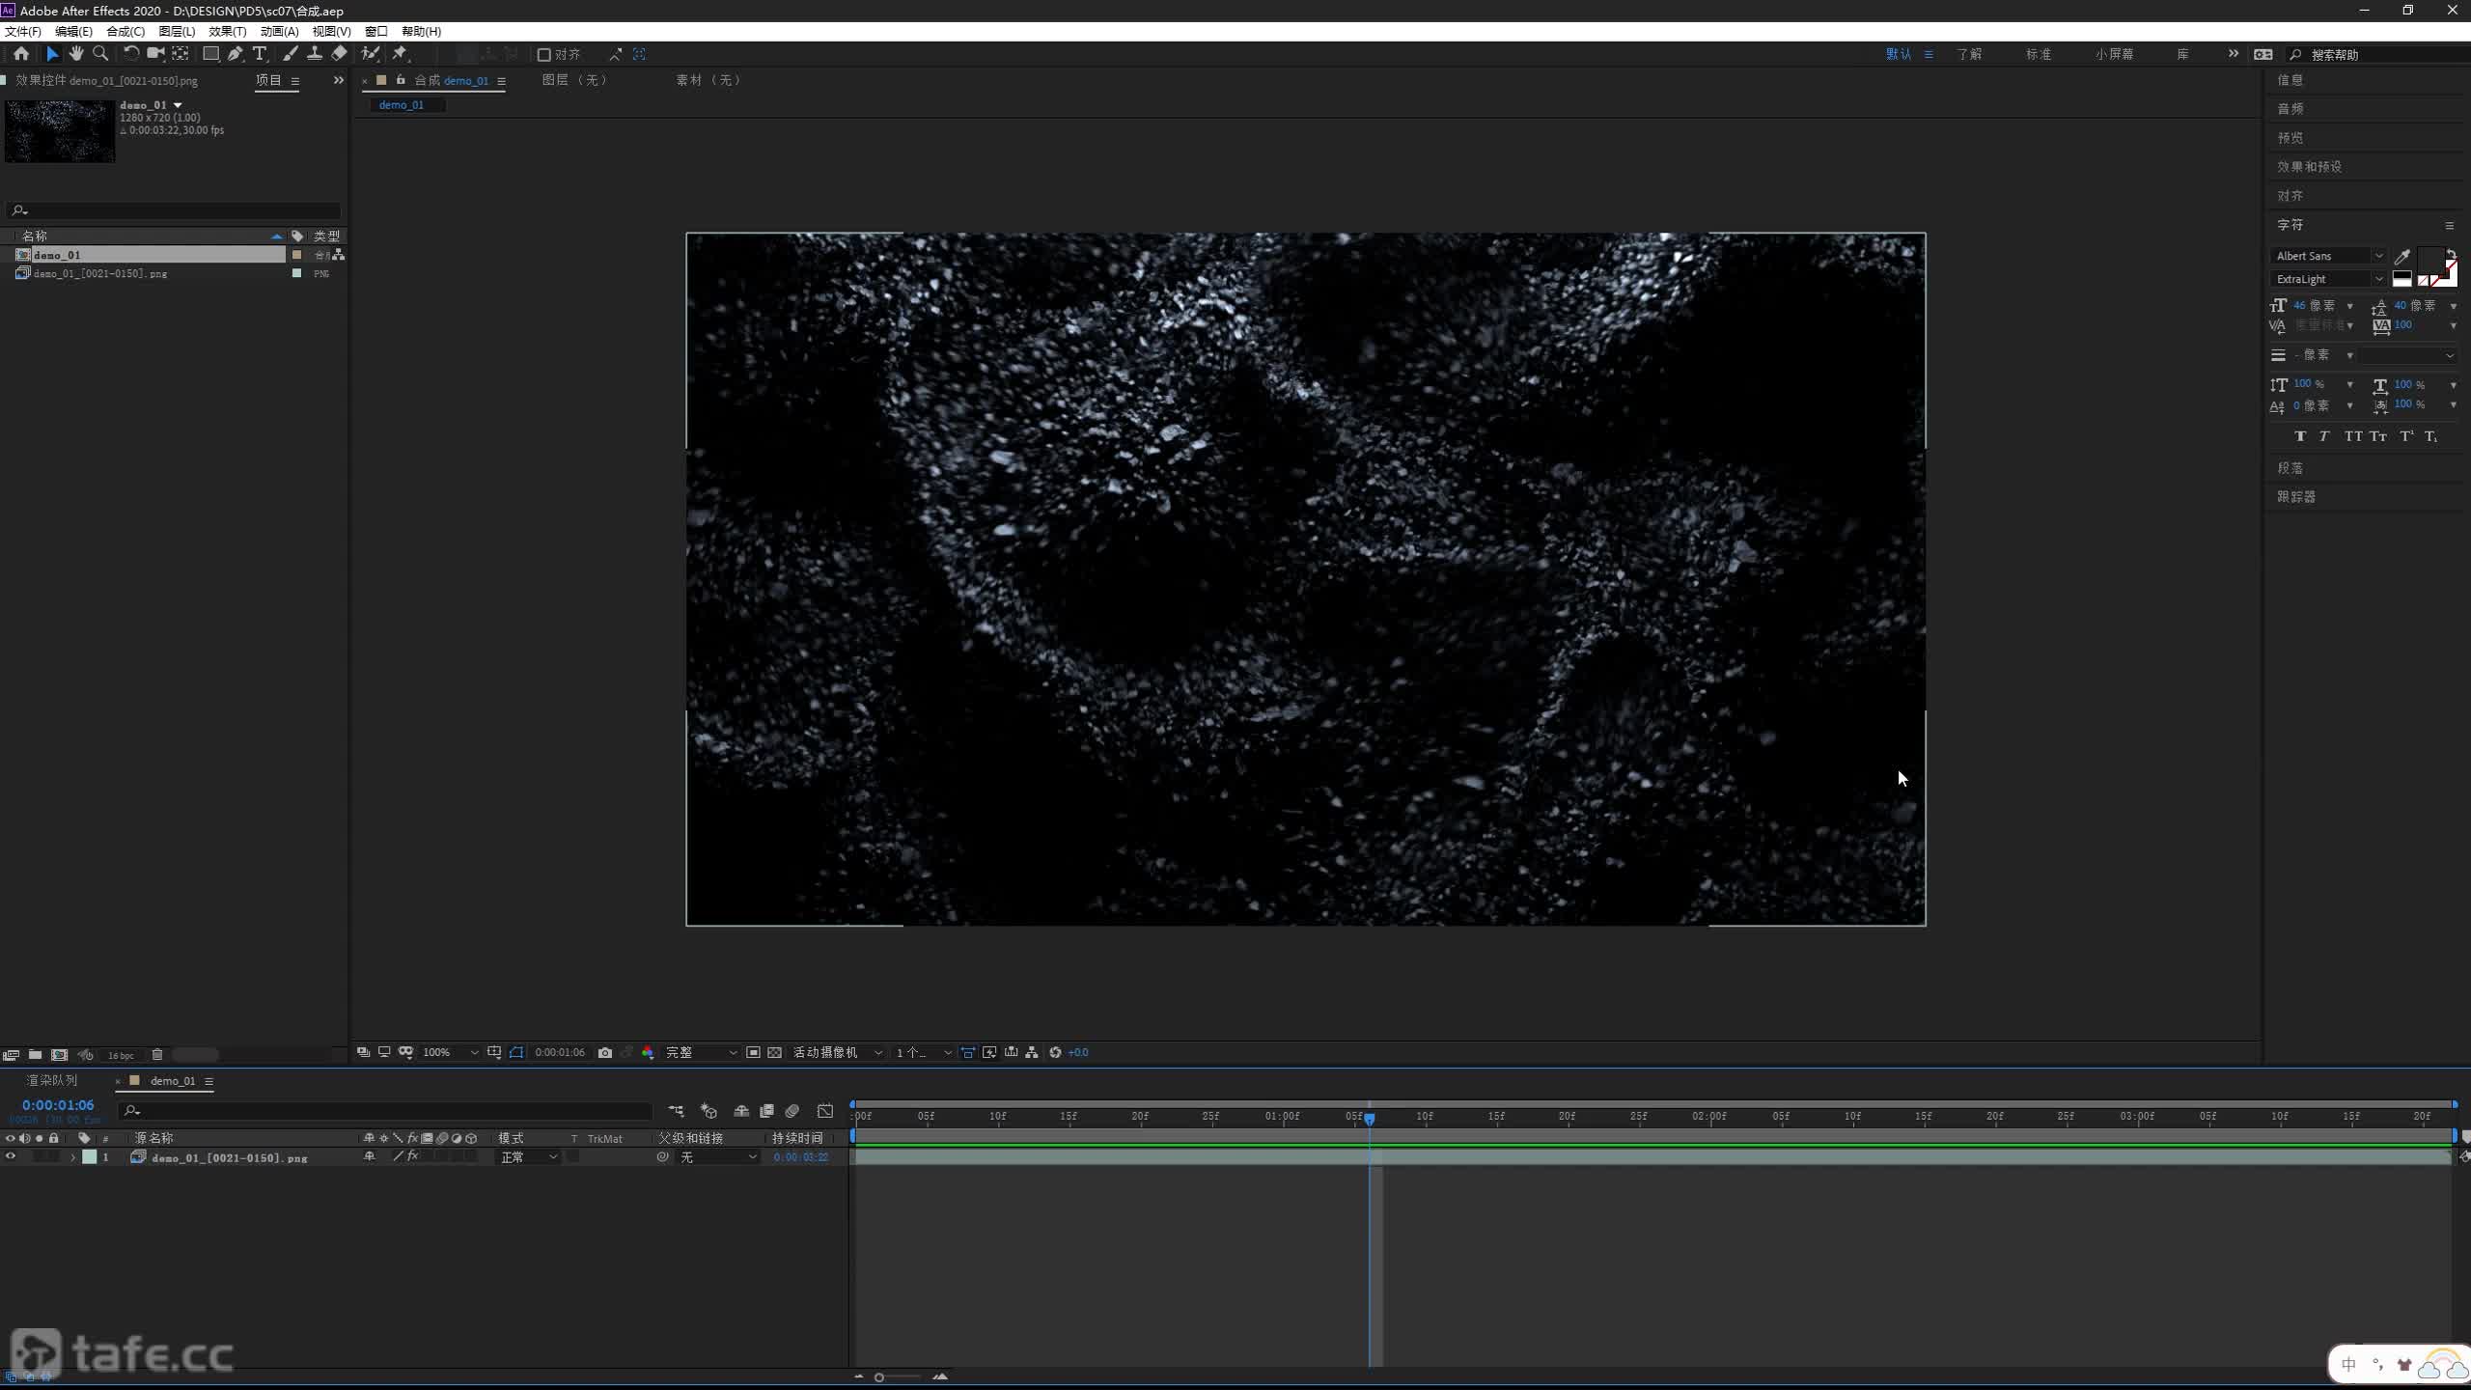
Task: Toggle Draft 3D icon in timeline
Action: coord(708,1111)
